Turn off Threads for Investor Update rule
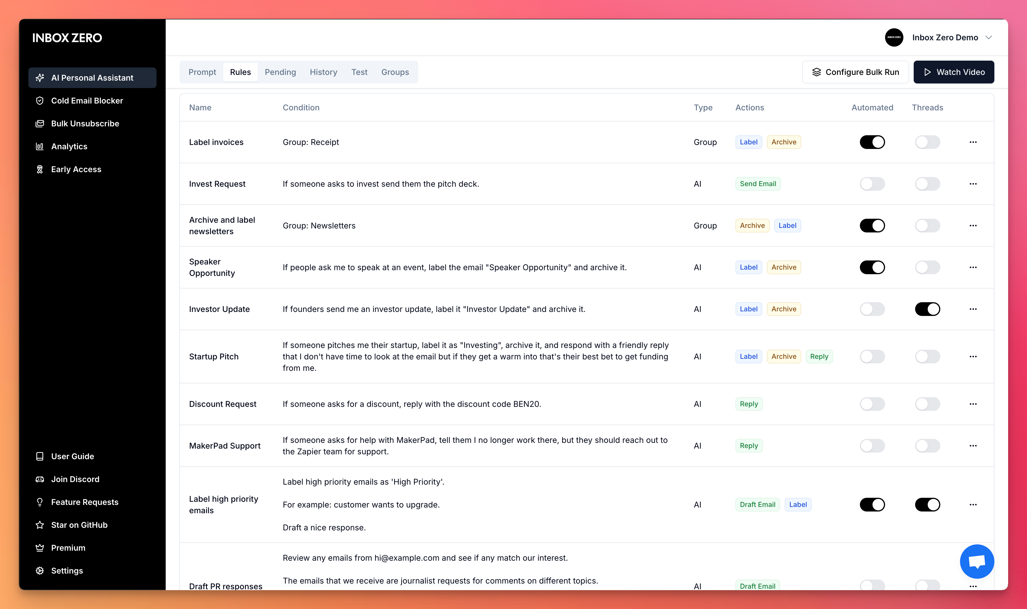Image resolution: width=1027 pixels, height=609 pixels. tap(927, 309)
